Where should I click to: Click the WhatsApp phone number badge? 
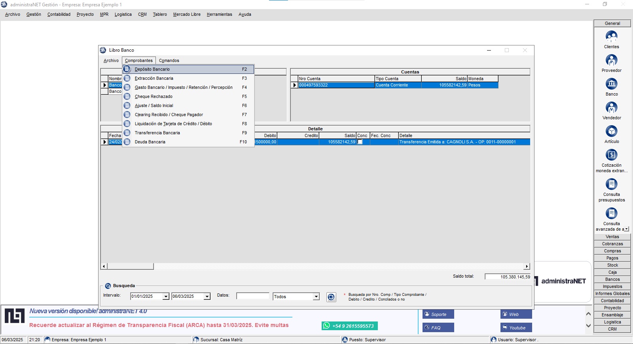tap(349, 326)
